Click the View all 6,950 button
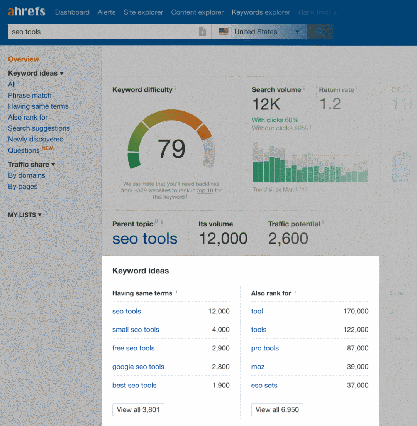Screen dimensions: 417x426 tap(277, 409)
